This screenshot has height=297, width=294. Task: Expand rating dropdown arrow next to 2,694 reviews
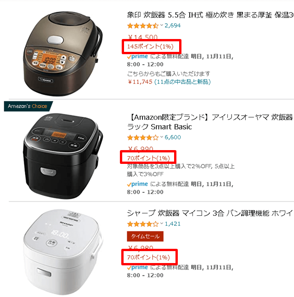(162, 25)
